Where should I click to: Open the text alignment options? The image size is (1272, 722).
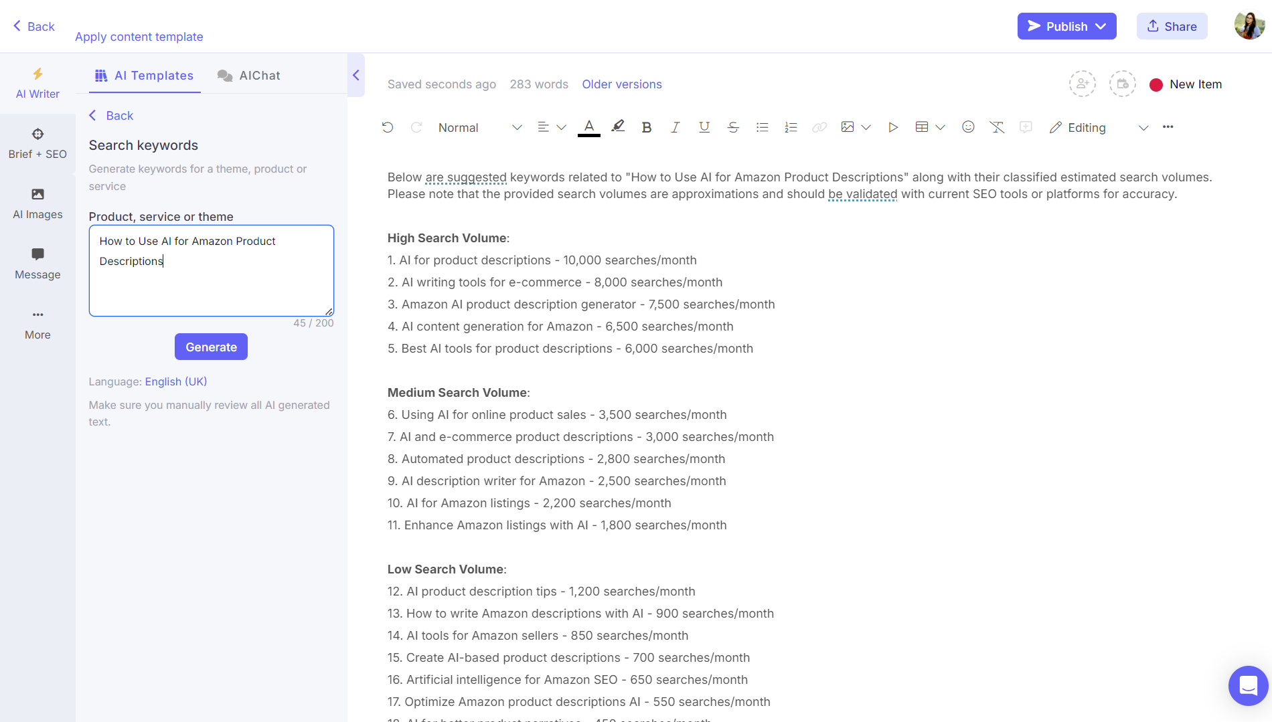point(544,127)
